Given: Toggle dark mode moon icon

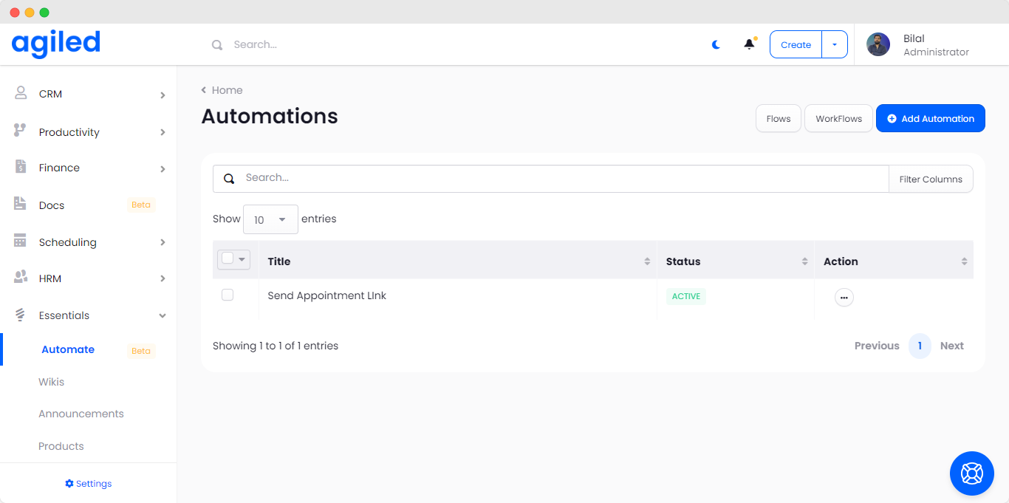Looking at the screenshot, I should (716, 44).
